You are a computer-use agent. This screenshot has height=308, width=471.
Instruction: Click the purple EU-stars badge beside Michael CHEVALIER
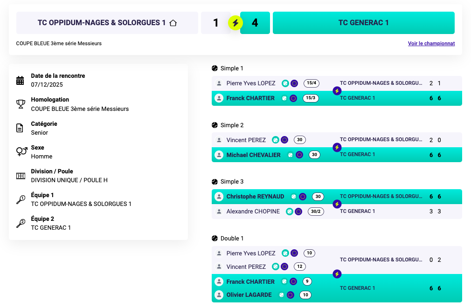point(299,155)
